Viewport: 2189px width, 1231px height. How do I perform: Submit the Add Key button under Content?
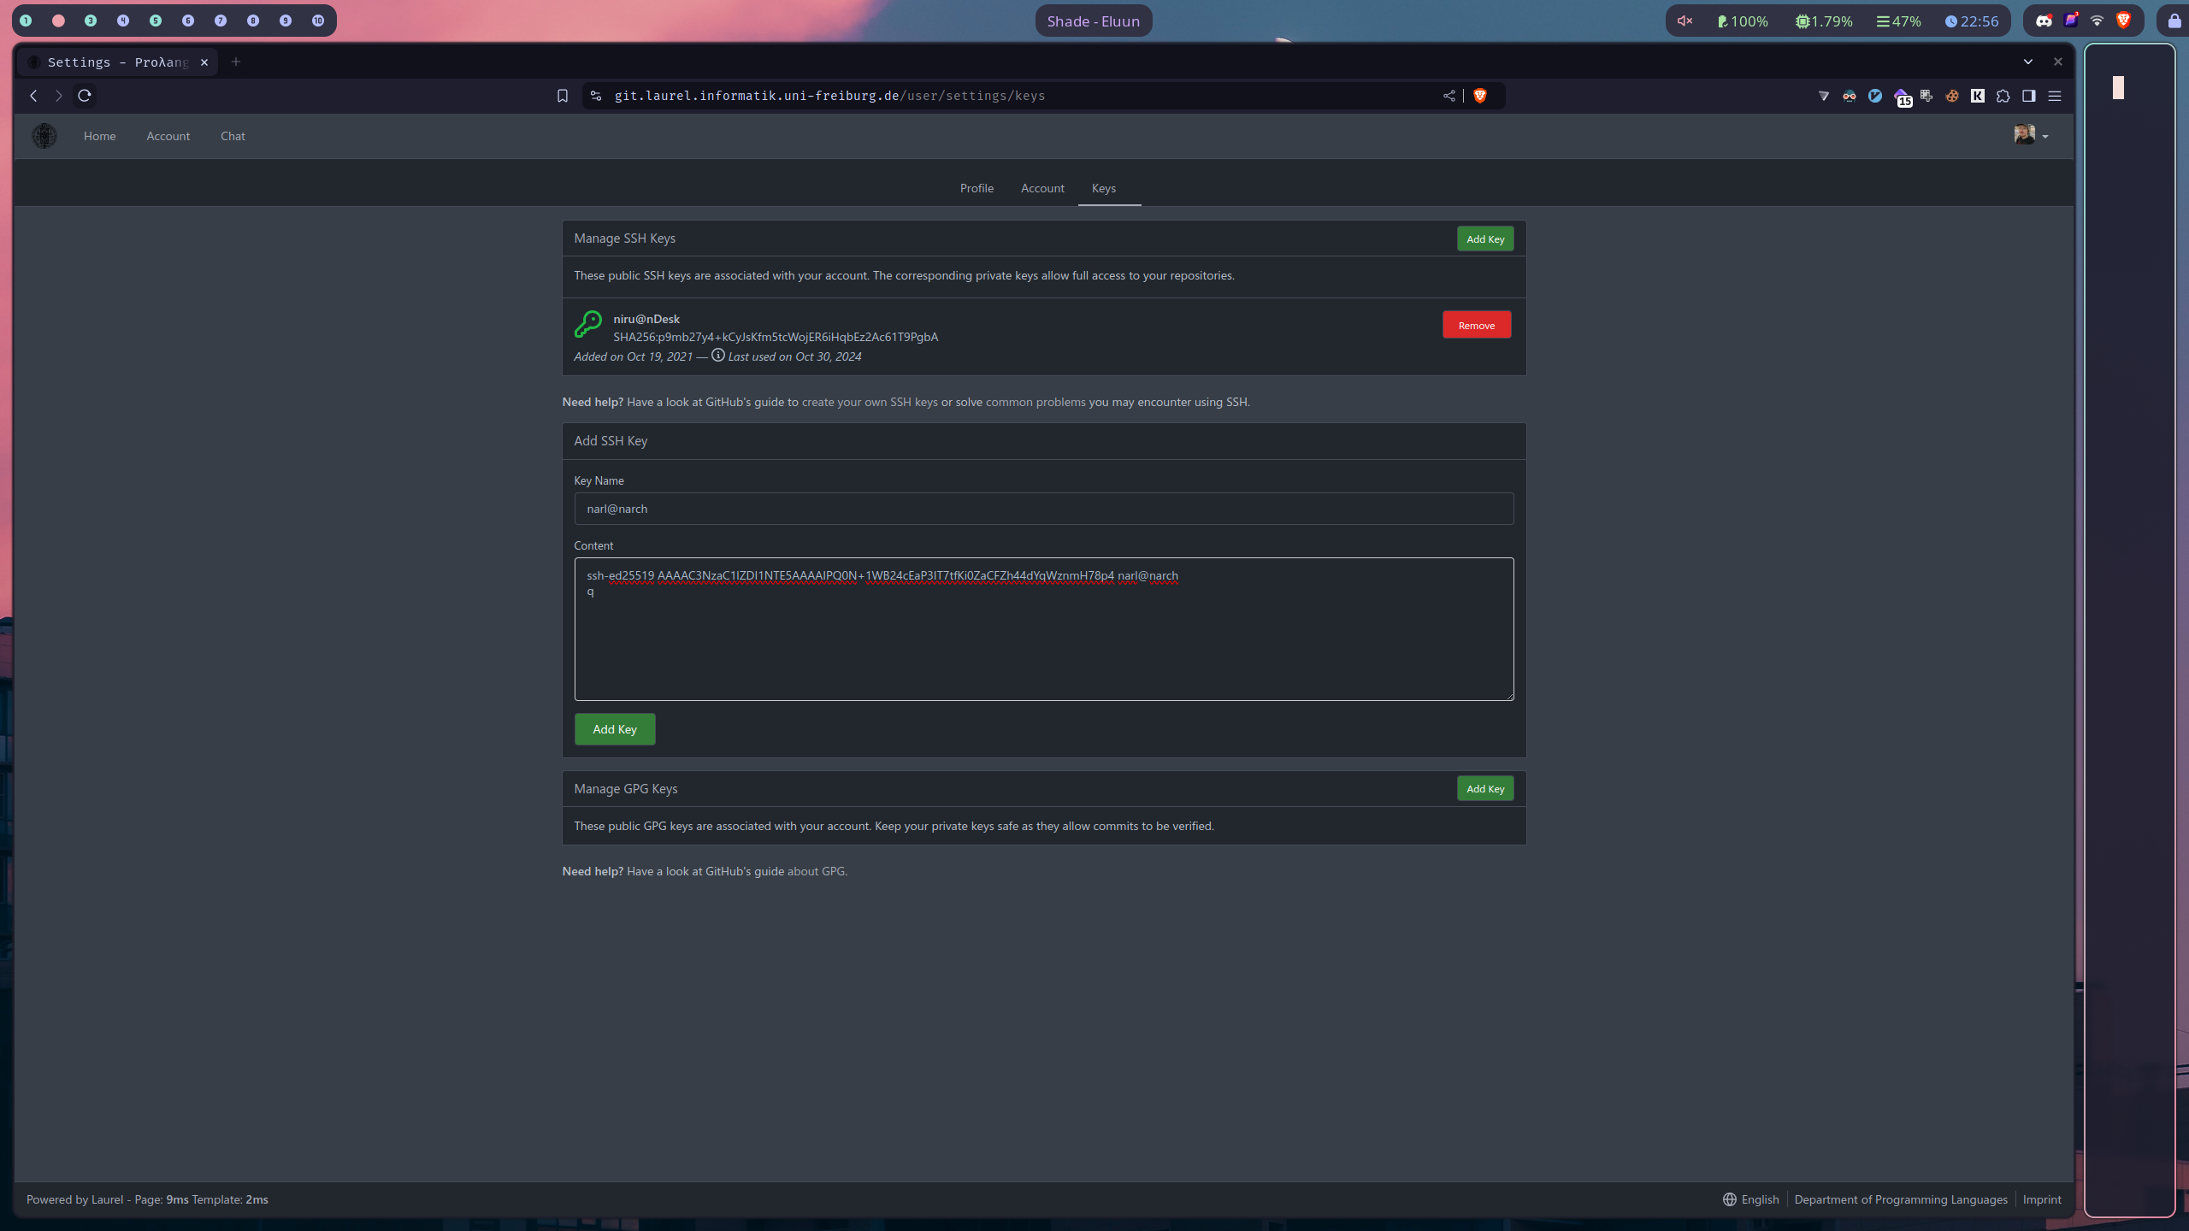pos(615,729)
